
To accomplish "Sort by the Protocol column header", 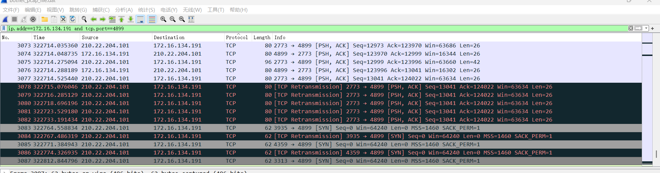I will pos(238,37).
